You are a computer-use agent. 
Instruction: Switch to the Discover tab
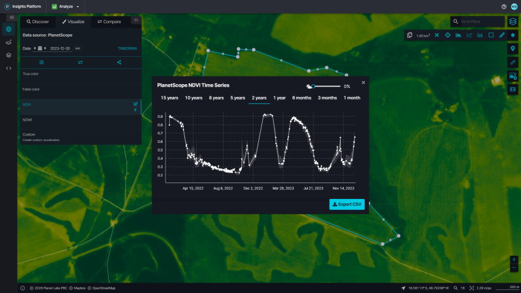[38, 21]
